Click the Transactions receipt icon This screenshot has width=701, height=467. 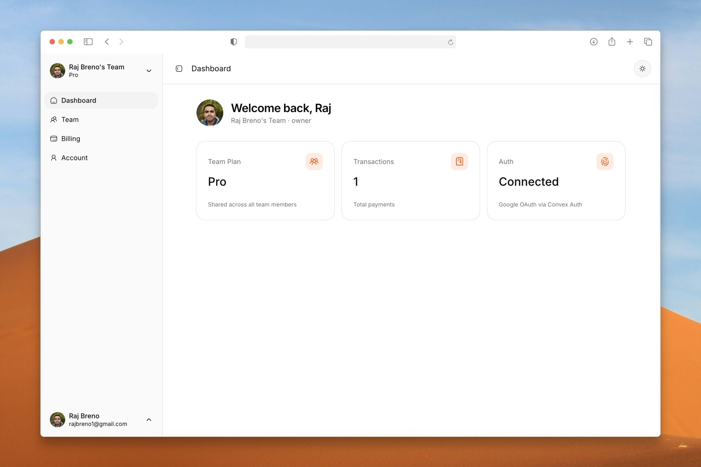pyautogui.click(x=459, y=161)
